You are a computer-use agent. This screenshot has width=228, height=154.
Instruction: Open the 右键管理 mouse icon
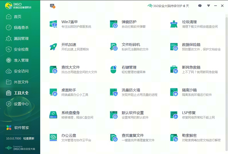coord(114,69)
